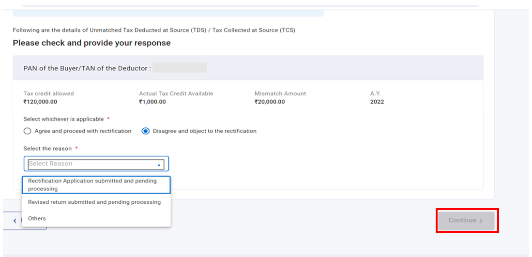
Task: Click the masked PAN/TAN value box
Action: point(180,68)
